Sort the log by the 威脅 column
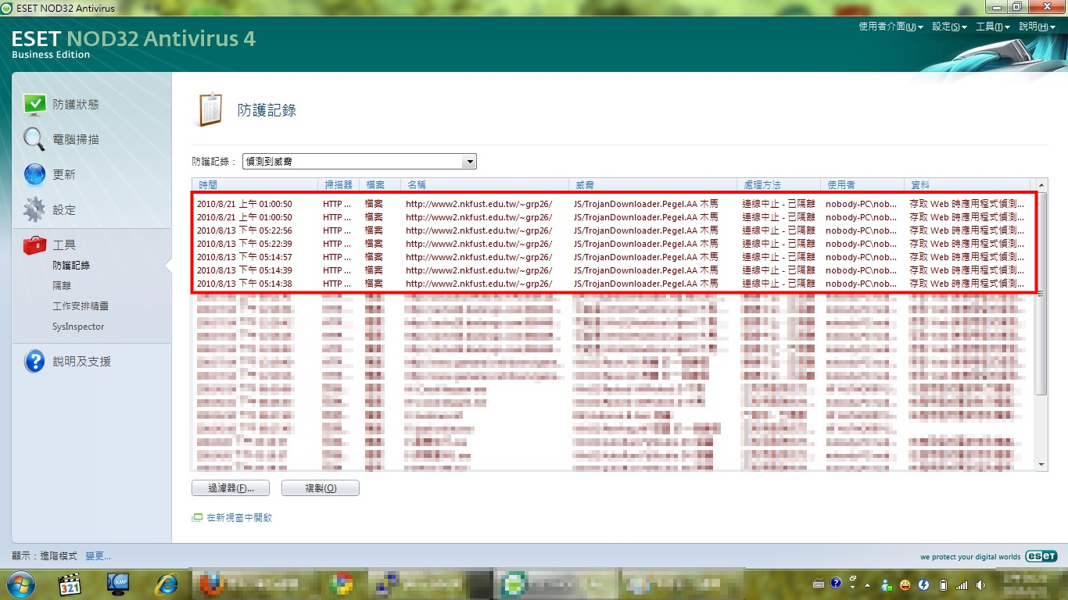This screenshot has height=600, width=1068. click(x=654, y=185)
